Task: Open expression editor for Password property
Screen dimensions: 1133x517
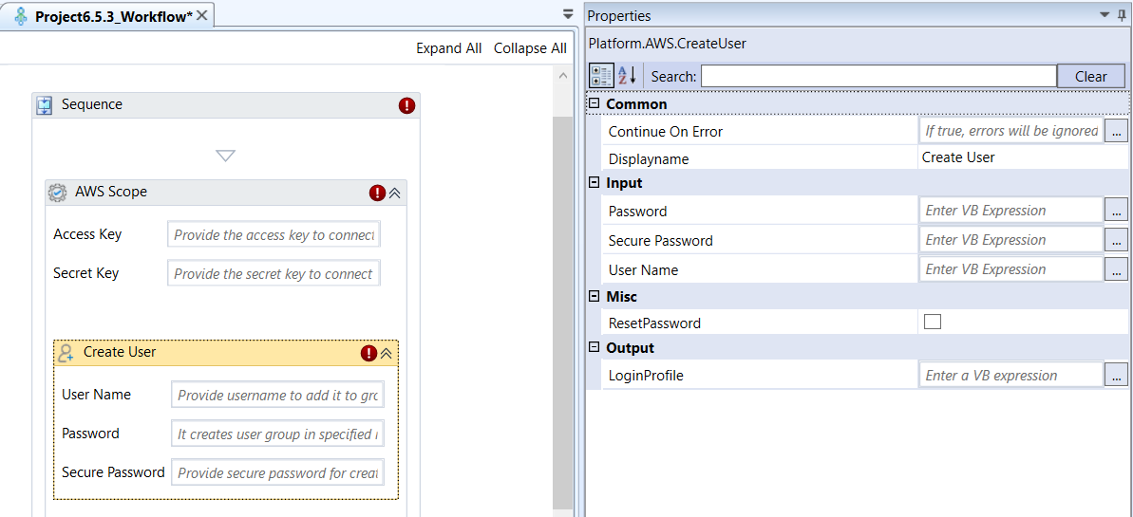Action: click(1117, 211)
